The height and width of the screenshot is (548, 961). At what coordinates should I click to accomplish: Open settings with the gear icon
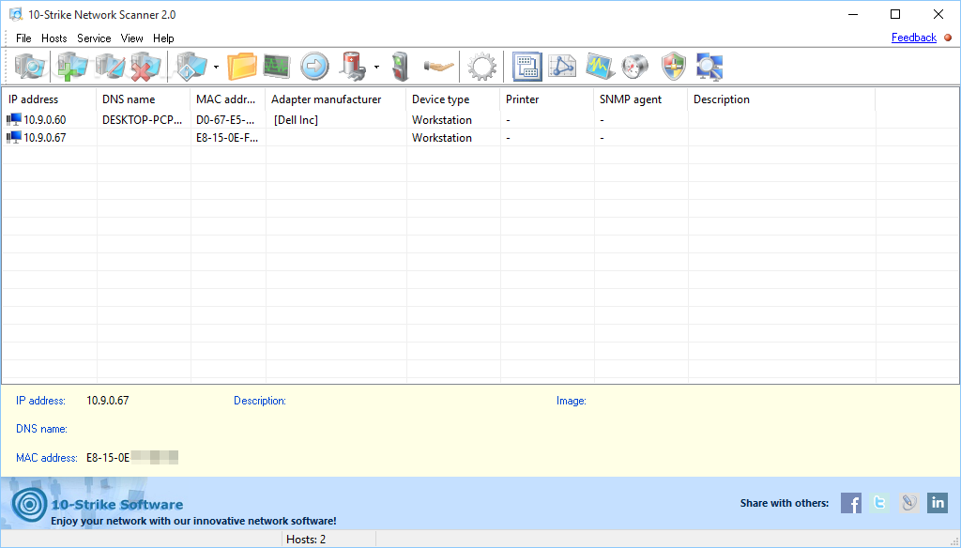pyautogui.click(x=481, y=67)
